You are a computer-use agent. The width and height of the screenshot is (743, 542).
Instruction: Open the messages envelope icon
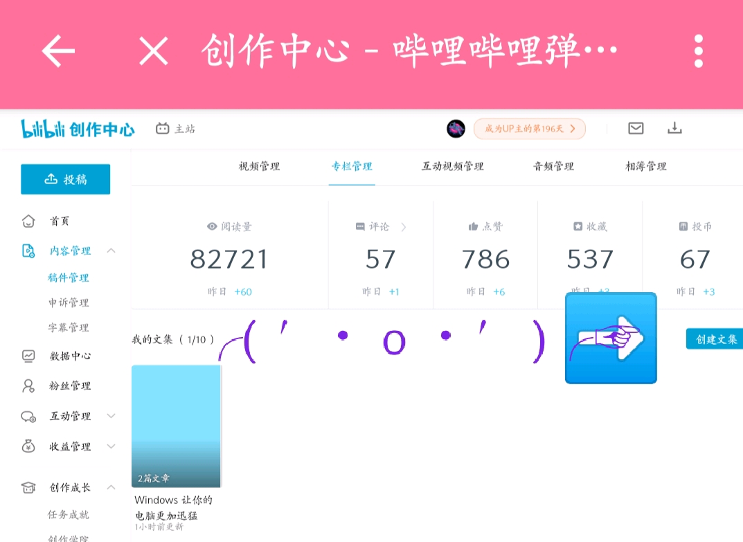(x=636, y=128)
